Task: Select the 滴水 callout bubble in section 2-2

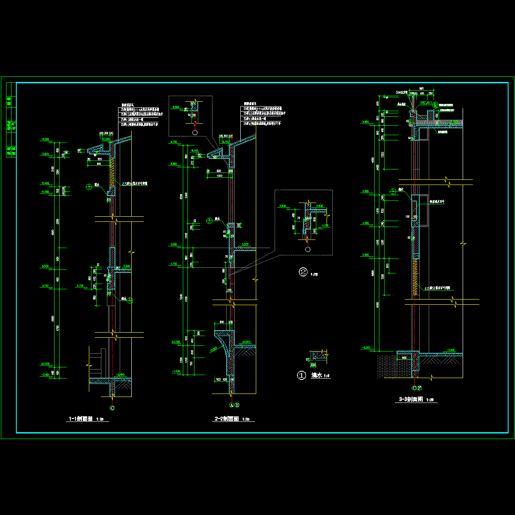Action: click(209, 221)
